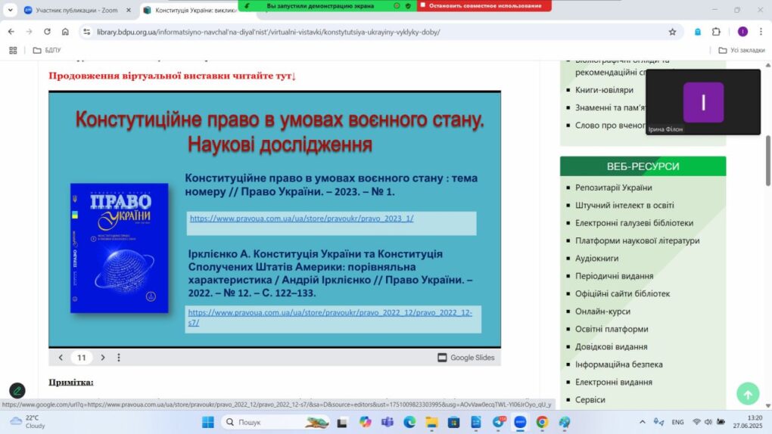Switch the ENG input language
Image resolution: width=772 pixels, height=434 pixels.
point(677,422)
